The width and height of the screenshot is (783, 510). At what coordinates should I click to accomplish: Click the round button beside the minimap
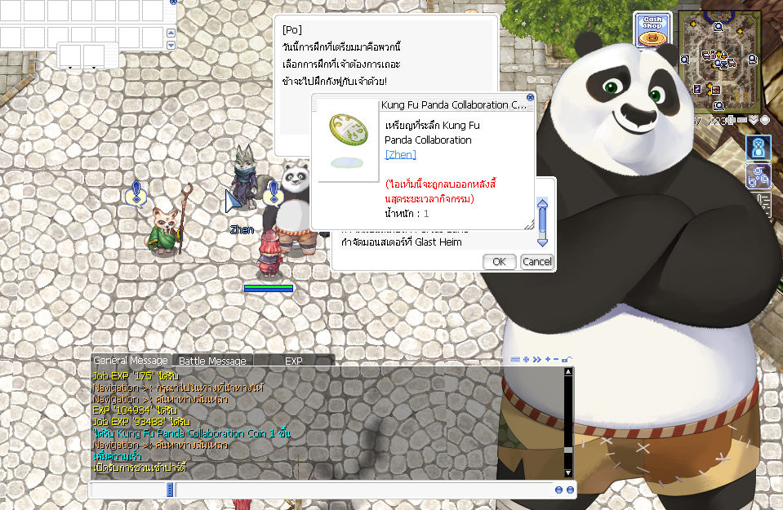point(764,120)
